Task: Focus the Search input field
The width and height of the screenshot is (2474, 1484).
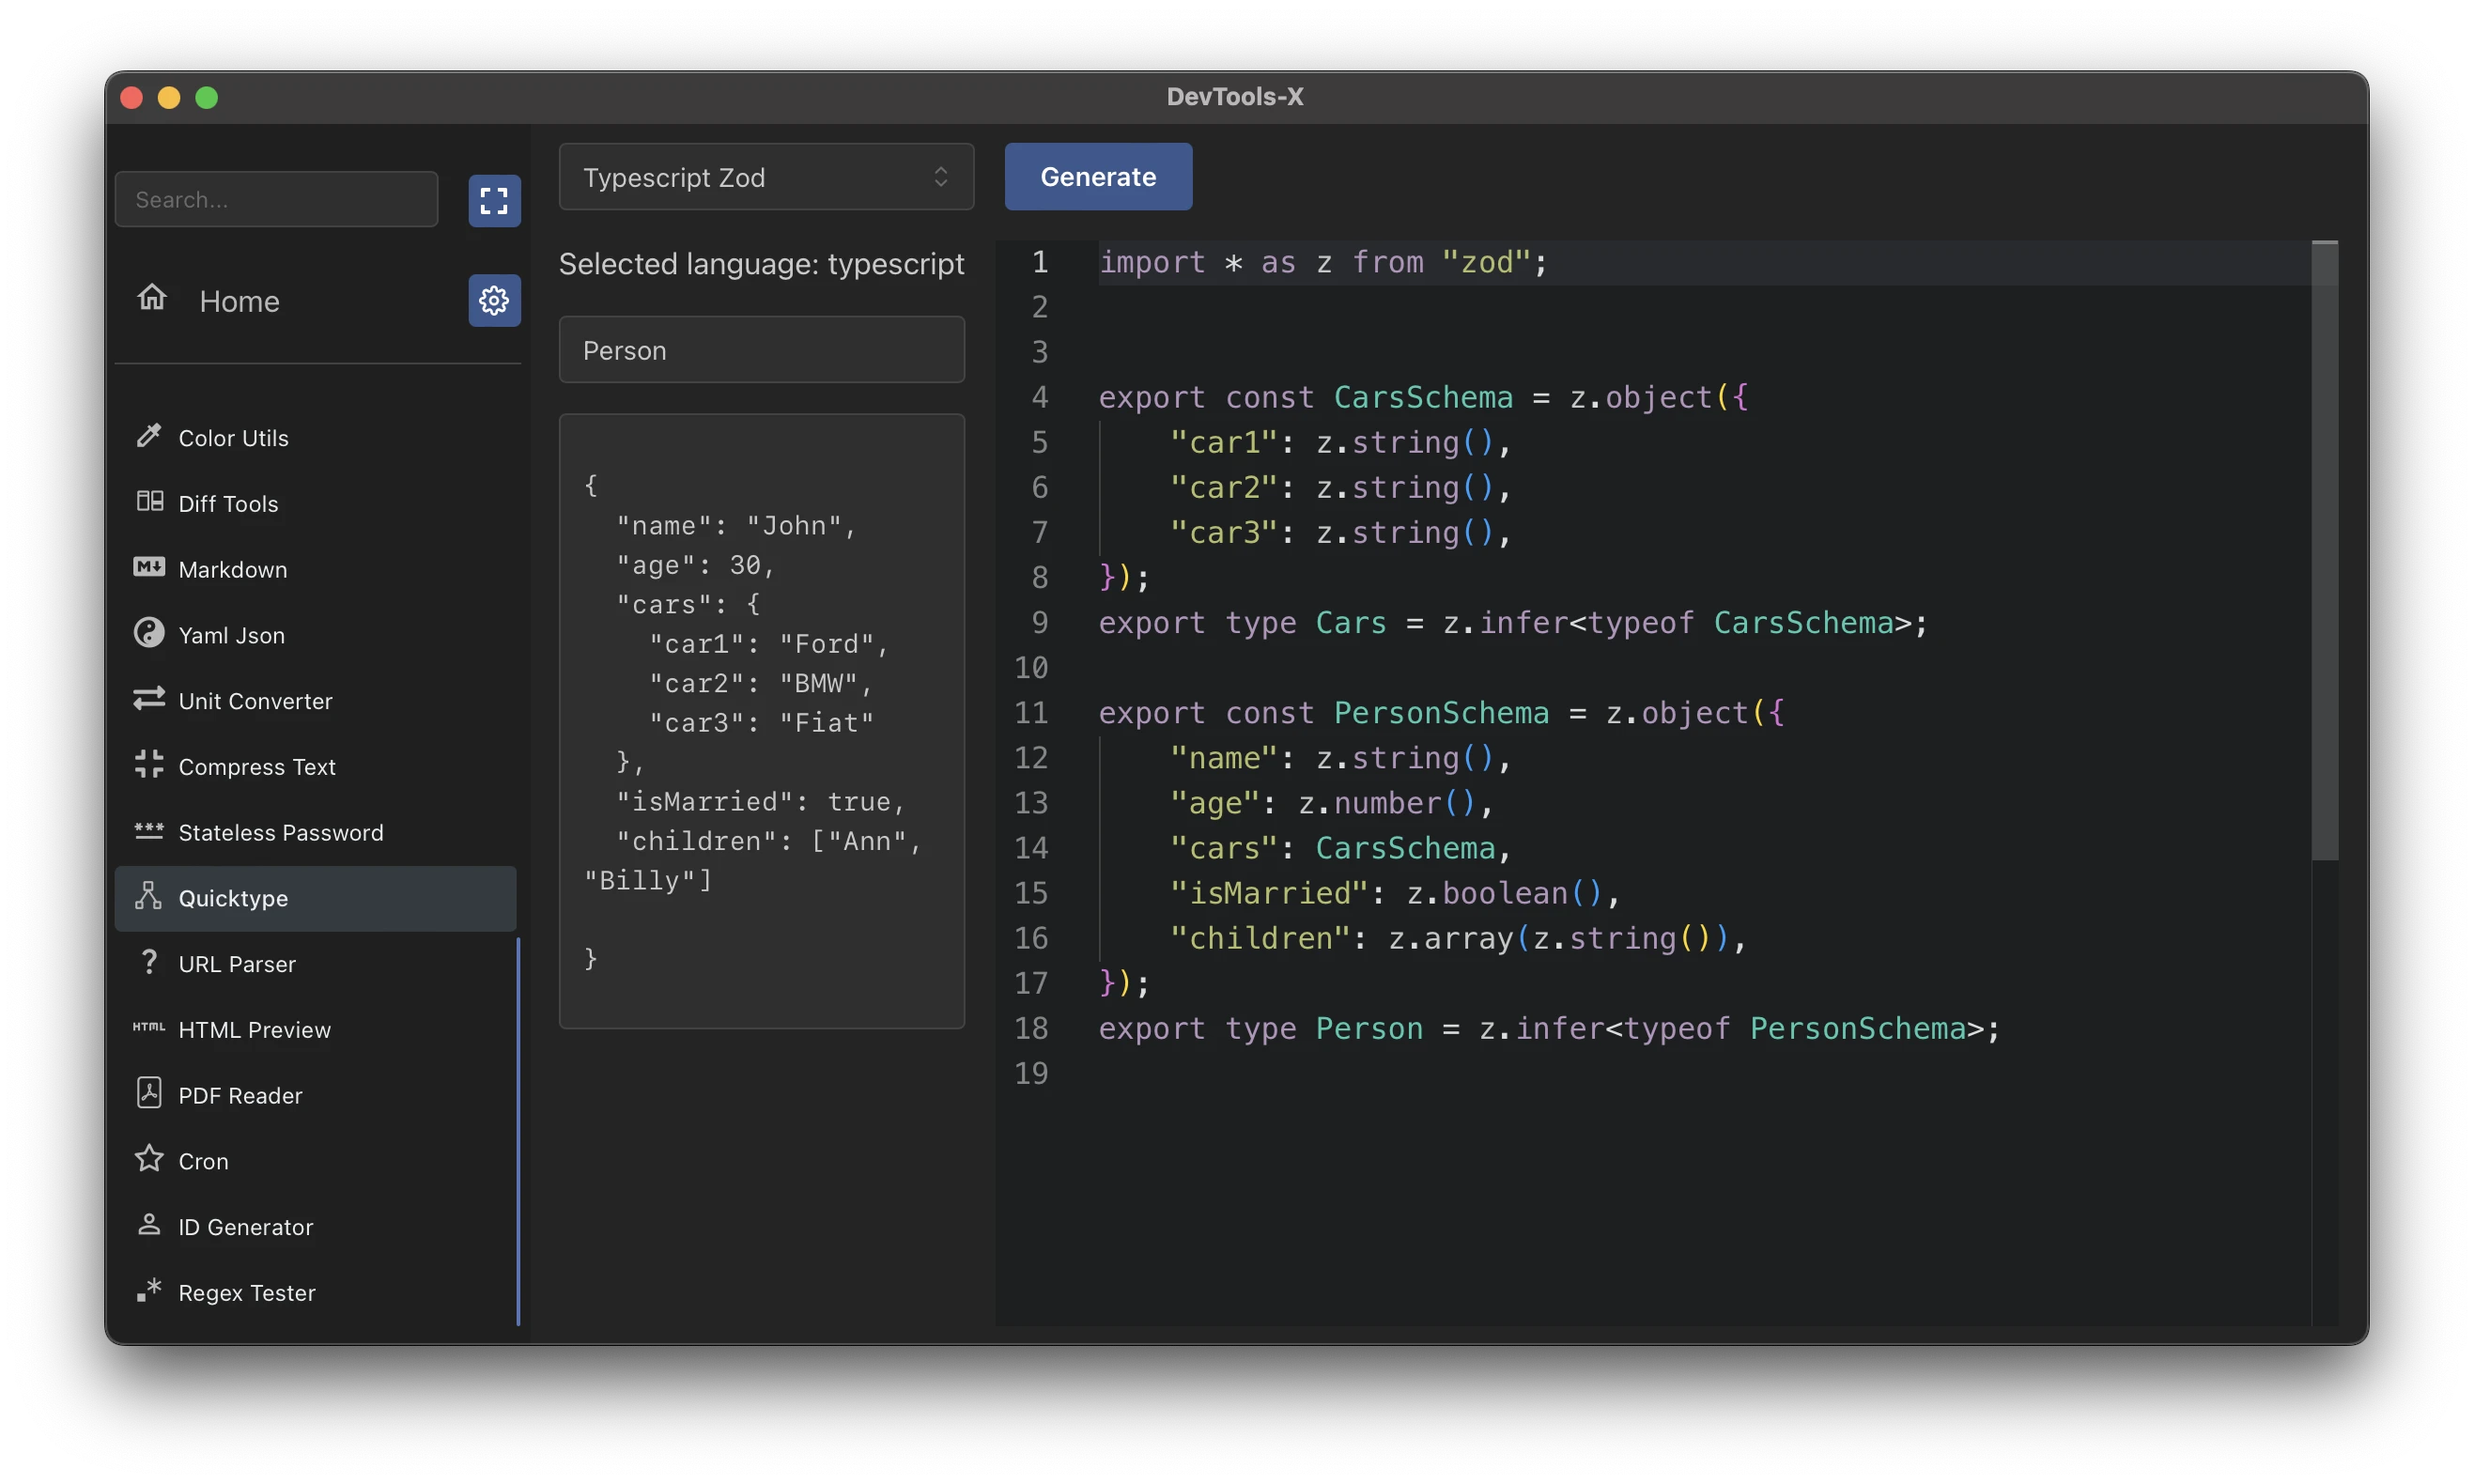Action: pos(277,199)
